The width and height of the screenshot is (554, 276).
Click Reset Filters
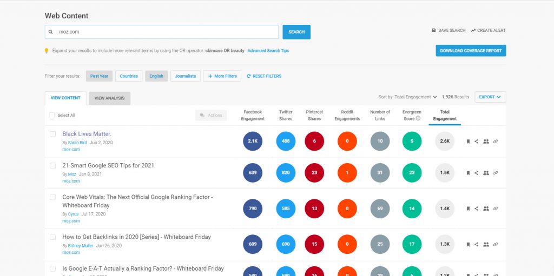click(264, 76)
